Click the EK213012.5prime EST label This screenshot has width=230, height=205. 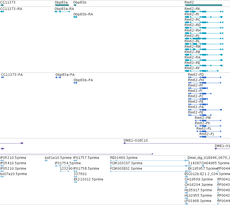88,180
